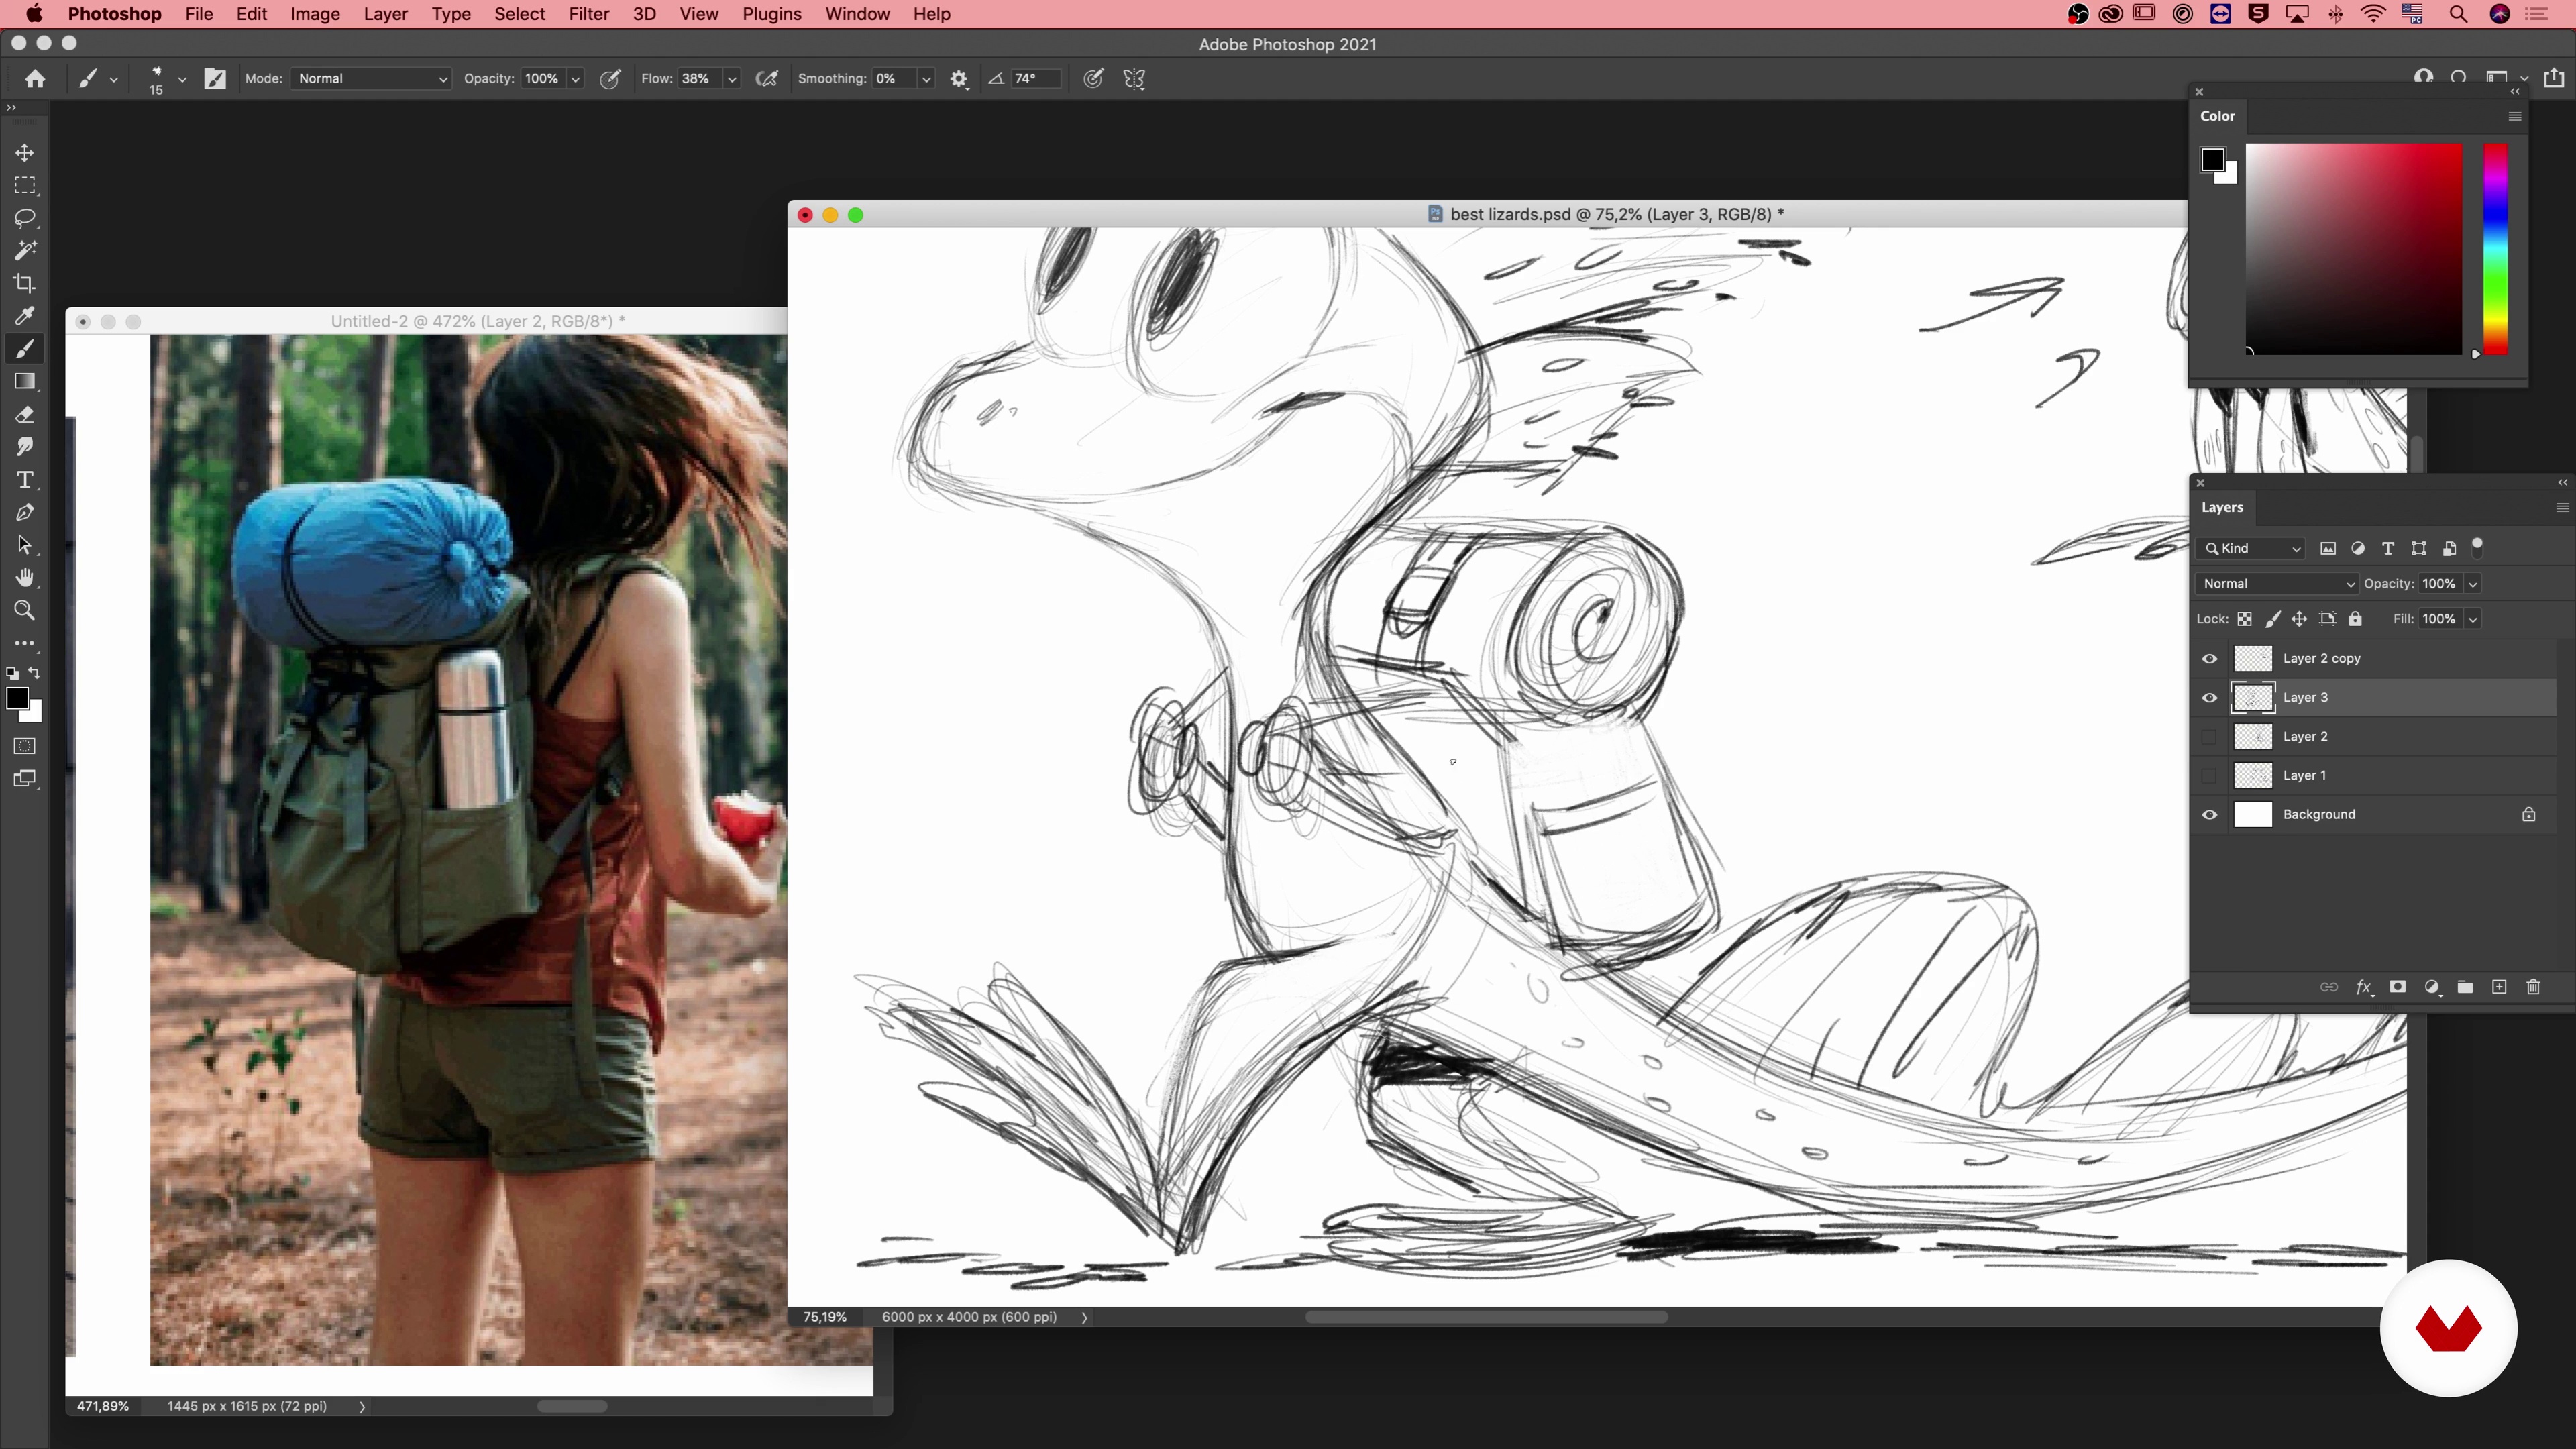Change the screen mode
The image size is (2576, 1449).
(25, 779)
